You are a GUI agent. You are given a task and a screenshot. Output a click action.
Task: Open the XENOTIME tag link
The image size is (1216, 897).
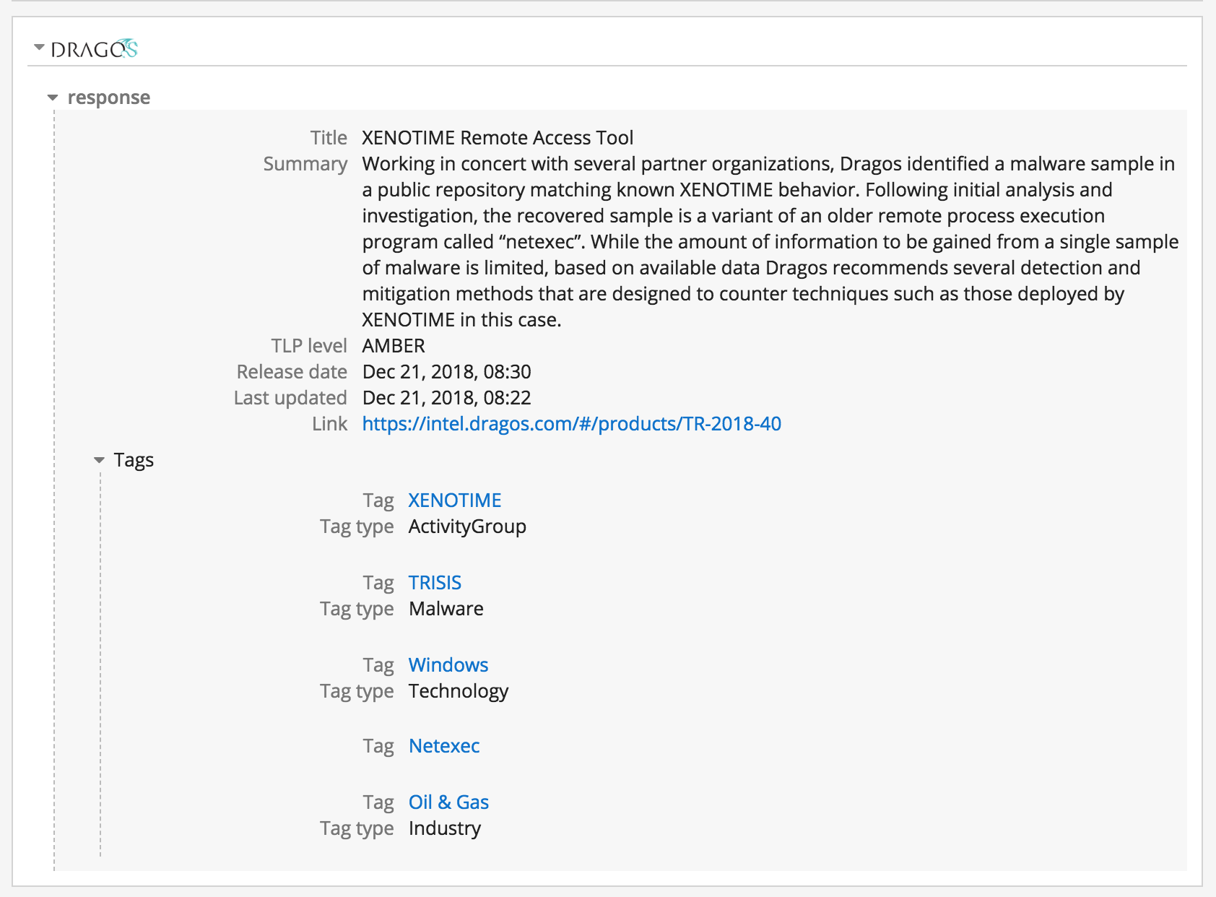click(x=454, y=500)
